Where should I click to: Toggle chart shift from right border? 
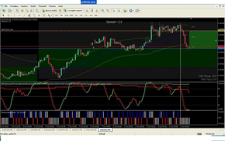tap(119, 10)
